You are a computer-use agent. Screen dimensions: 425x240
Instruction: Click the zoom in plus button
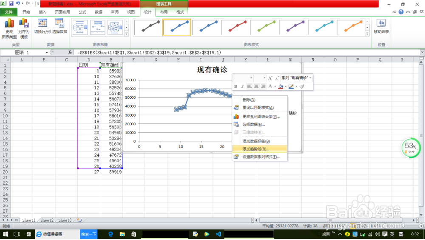pos(421,226)
